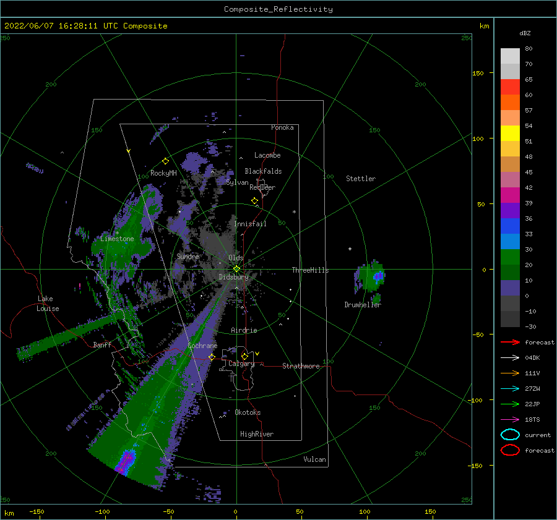Click the red 65-60 dBZ color swatch

(510, 87)
